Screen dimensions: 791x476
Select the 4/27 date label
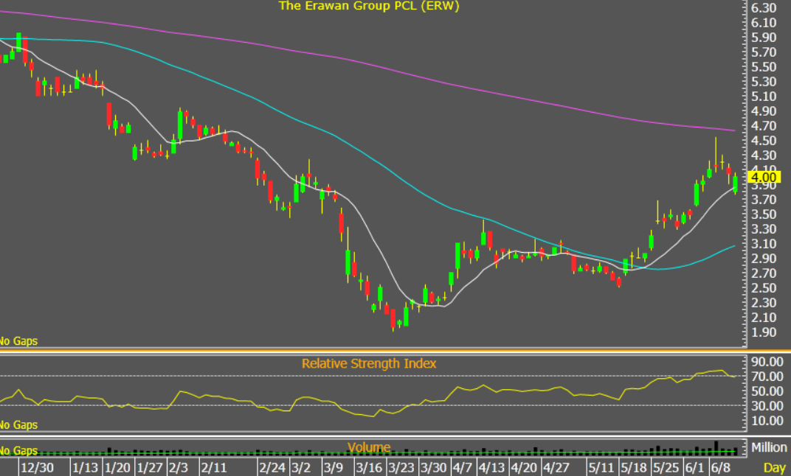(556, 467)
